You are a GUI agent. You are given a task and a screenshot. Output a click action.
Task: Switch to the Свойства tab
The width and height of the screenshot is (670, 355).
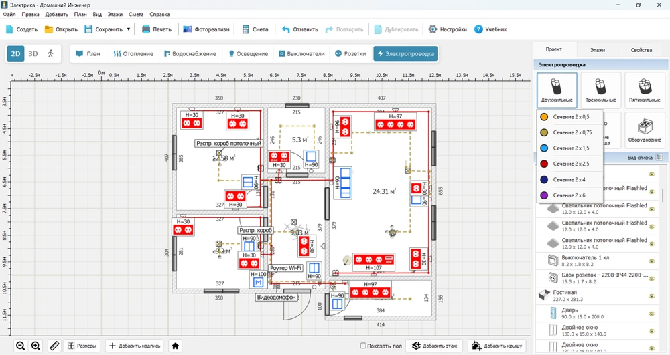[x=641, y=50]
